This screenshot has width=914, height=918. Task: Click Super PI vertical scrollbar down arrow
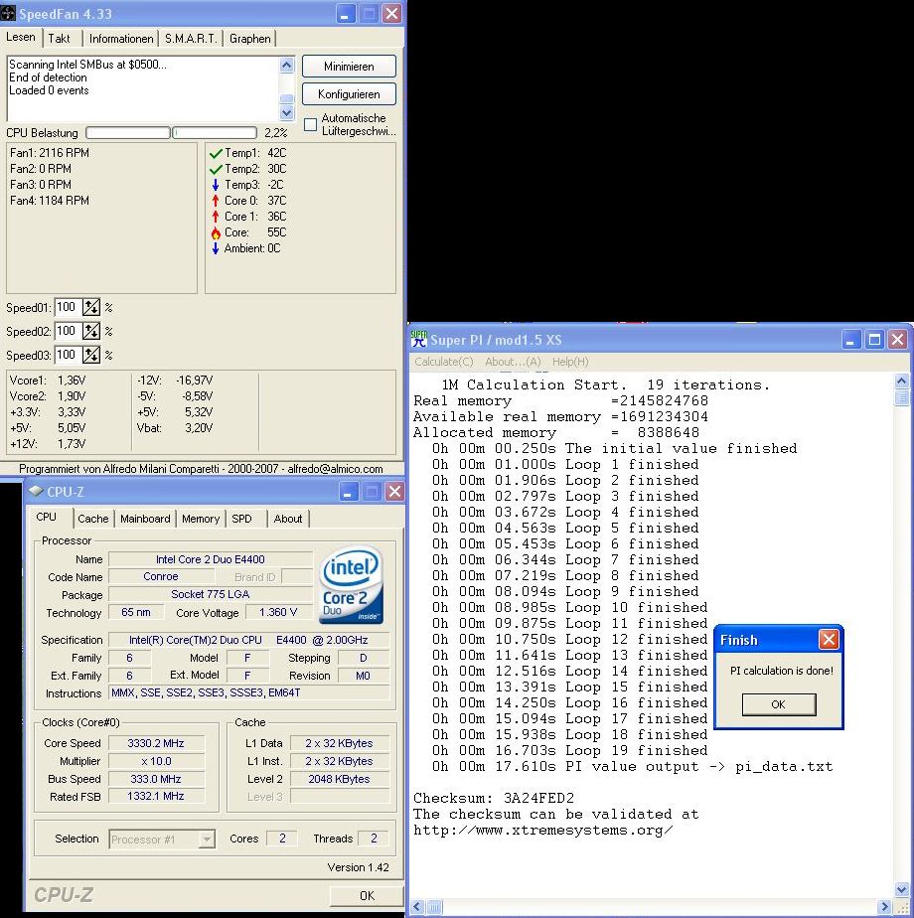(x=902, y=889)
